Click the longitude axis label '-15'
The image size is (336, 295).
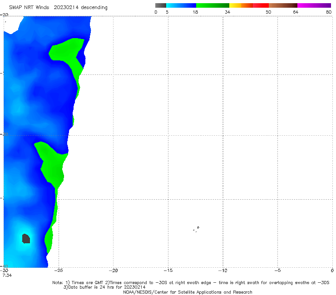(168, 270)
